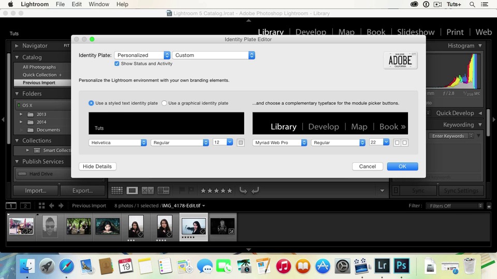This screenshot has height=279, width=497.
Task: Click OK in Identity Plate Editor
Action: (403, 166)
